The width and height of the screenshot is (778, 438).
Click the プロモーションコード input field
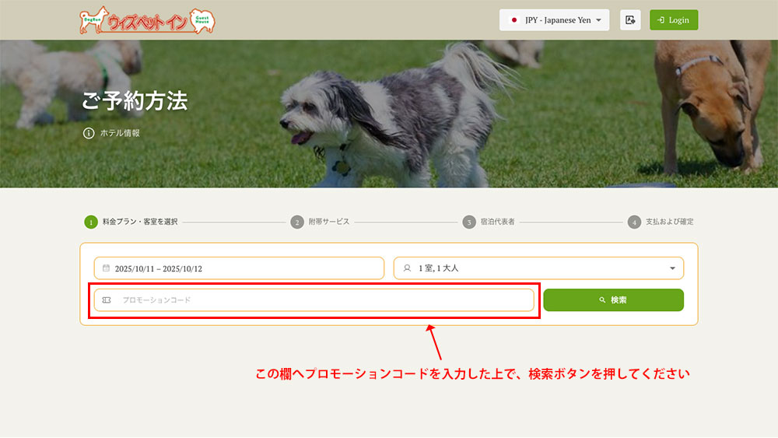click(314, 300)
